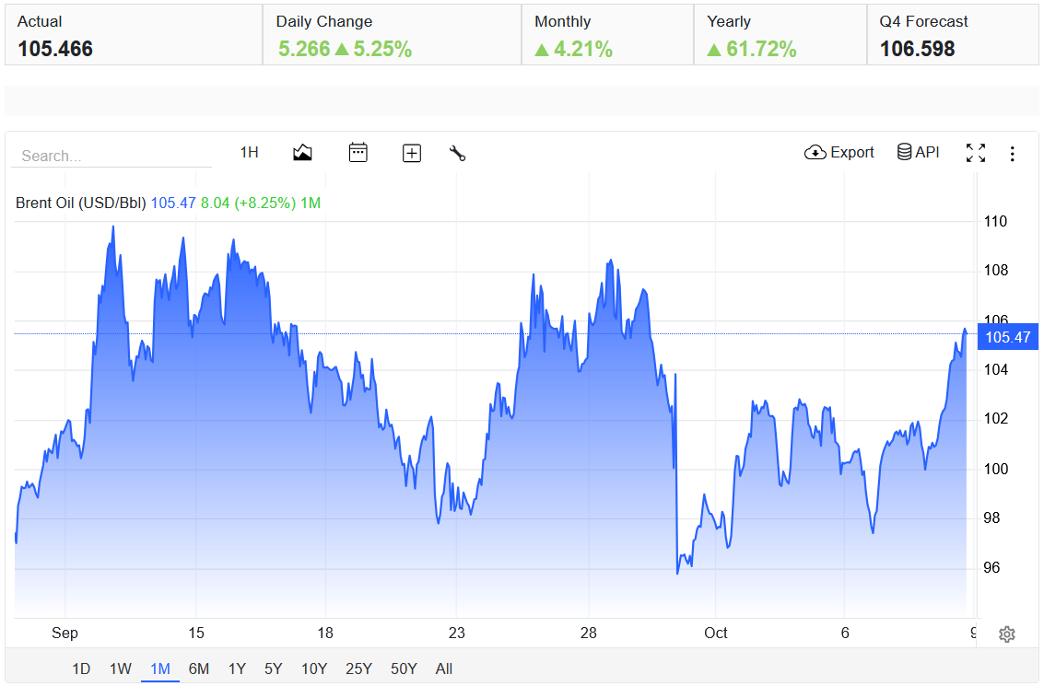1044x686 pixels.
Task: Open the API database button
Action: coord(918,152)
